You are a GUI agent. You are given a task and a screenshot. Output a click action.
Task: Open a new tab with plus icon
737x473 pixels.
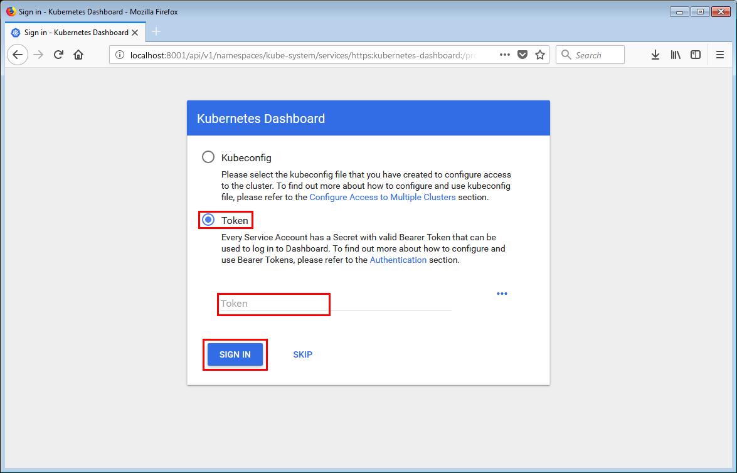point(157,31)
